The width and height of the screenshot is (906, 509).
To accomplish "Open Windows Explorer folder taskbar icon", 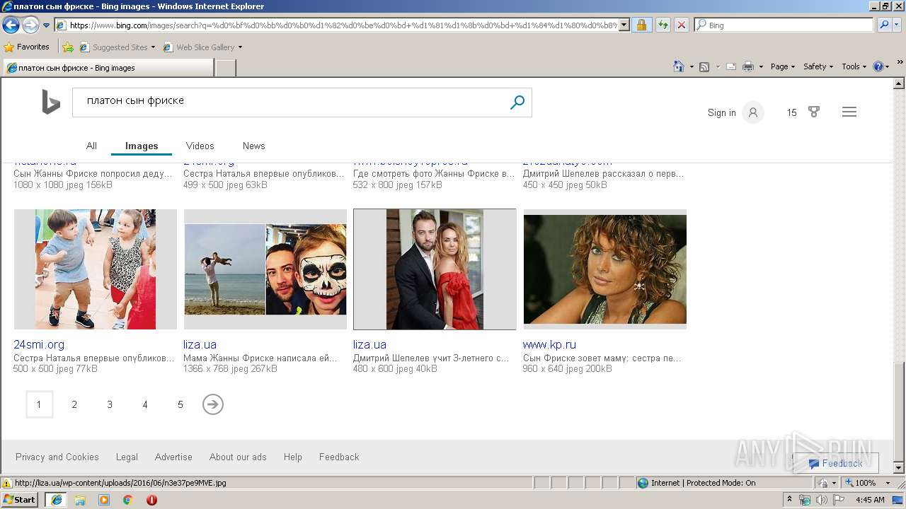I will tap(80, 500).
